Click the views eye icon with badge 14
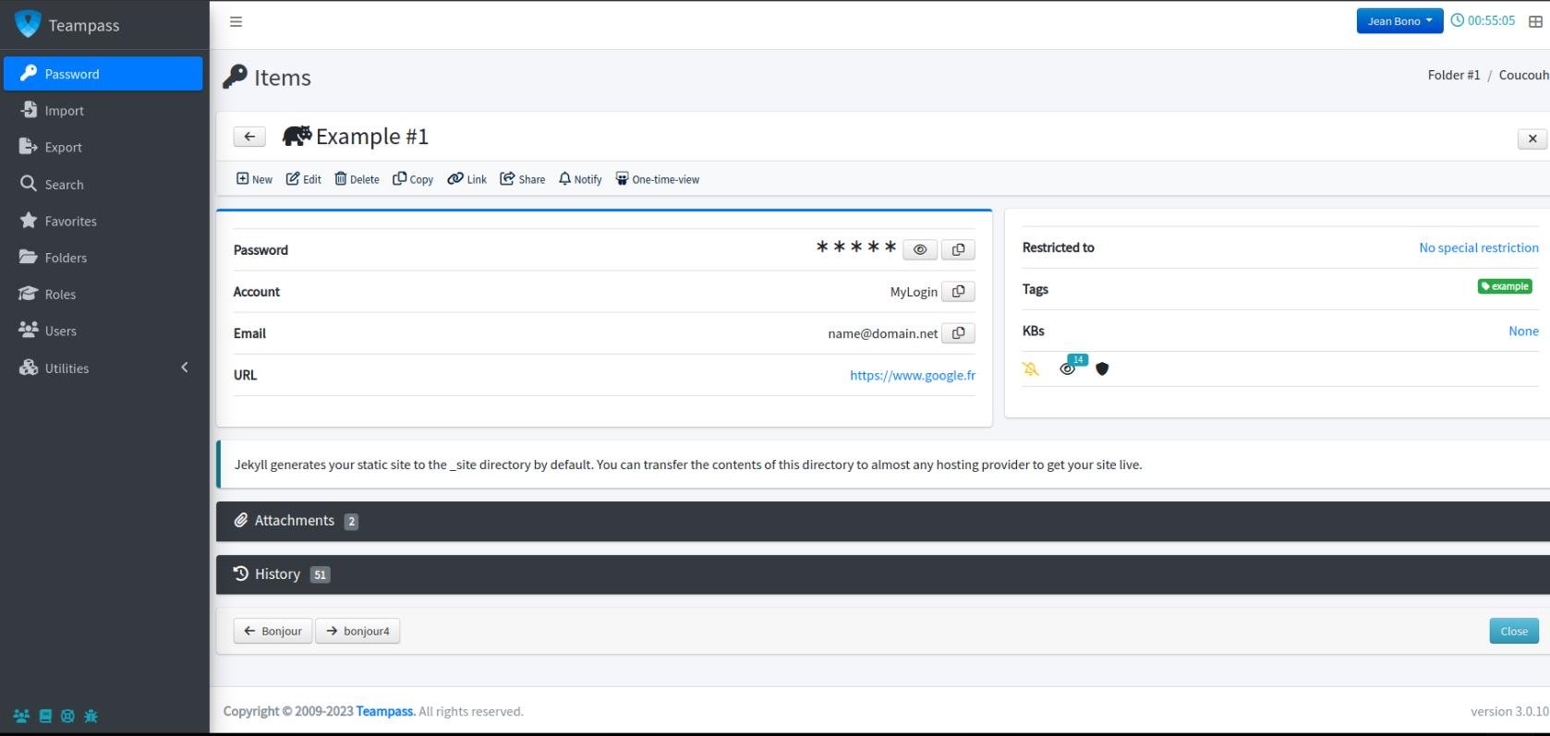 [1068, 368]
